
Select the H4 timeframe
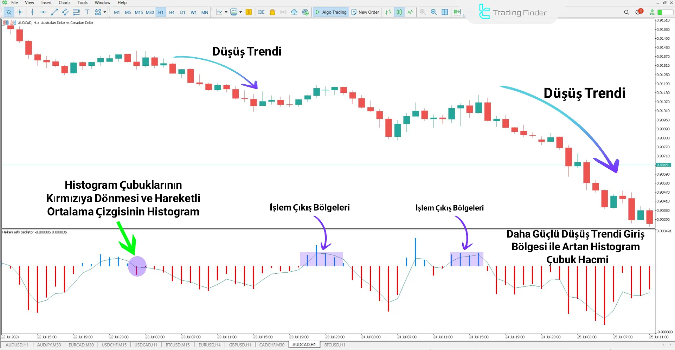pyautogui.click(x=172, y=12)
